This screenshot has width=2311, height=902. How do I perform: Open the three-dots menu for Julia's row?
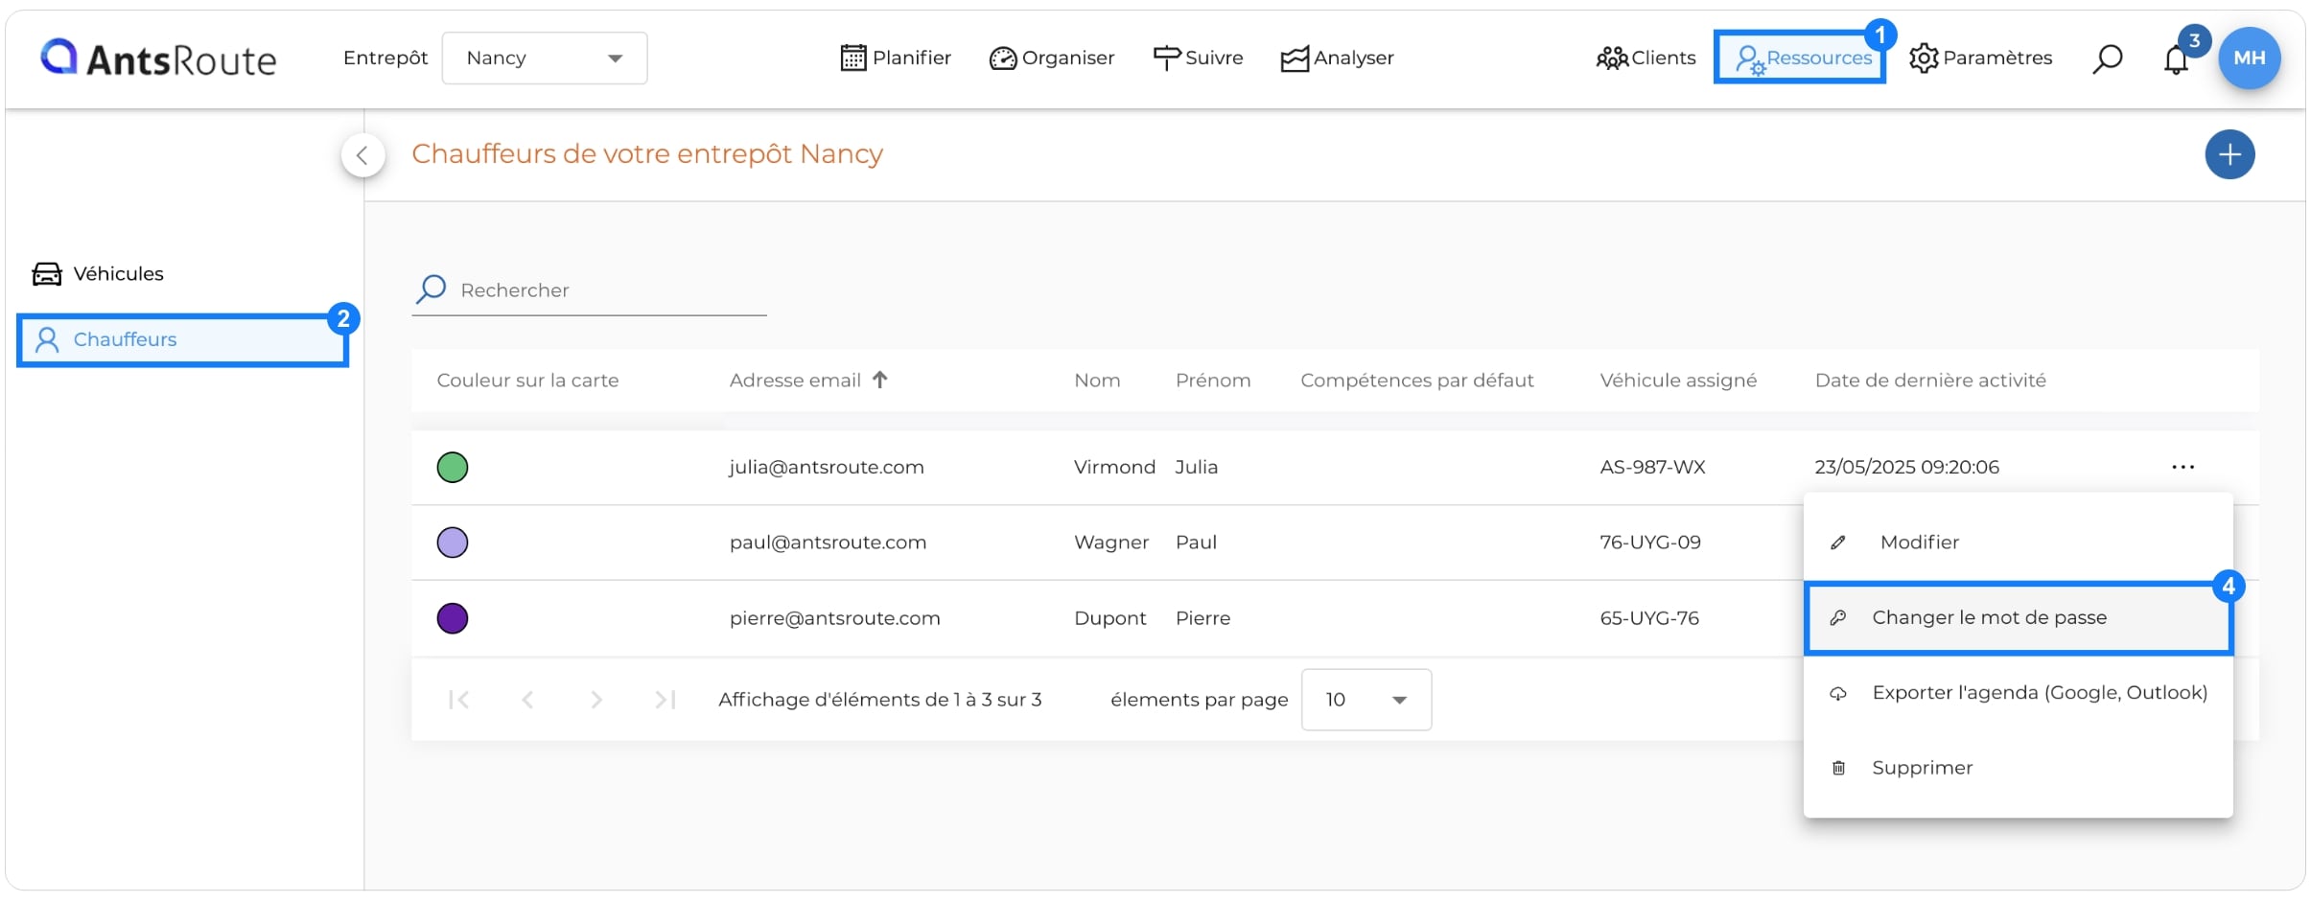click(2183, 467)
